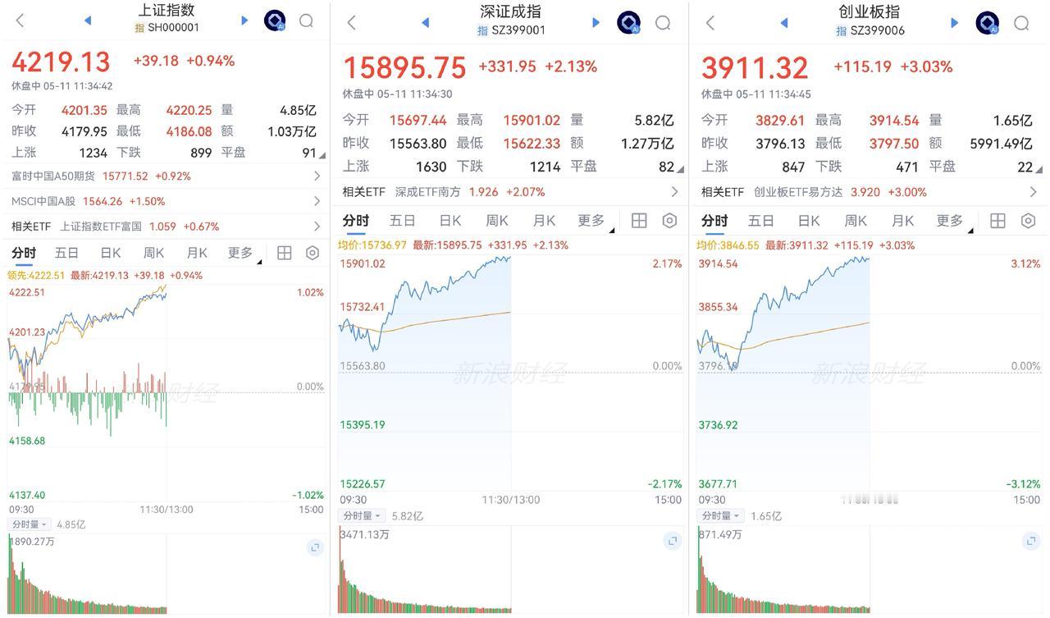Expand the 上涨/下跌/平盘 stats triangle in 深证成指
This screenshot has height=618, width=1050.
[679, 170]
